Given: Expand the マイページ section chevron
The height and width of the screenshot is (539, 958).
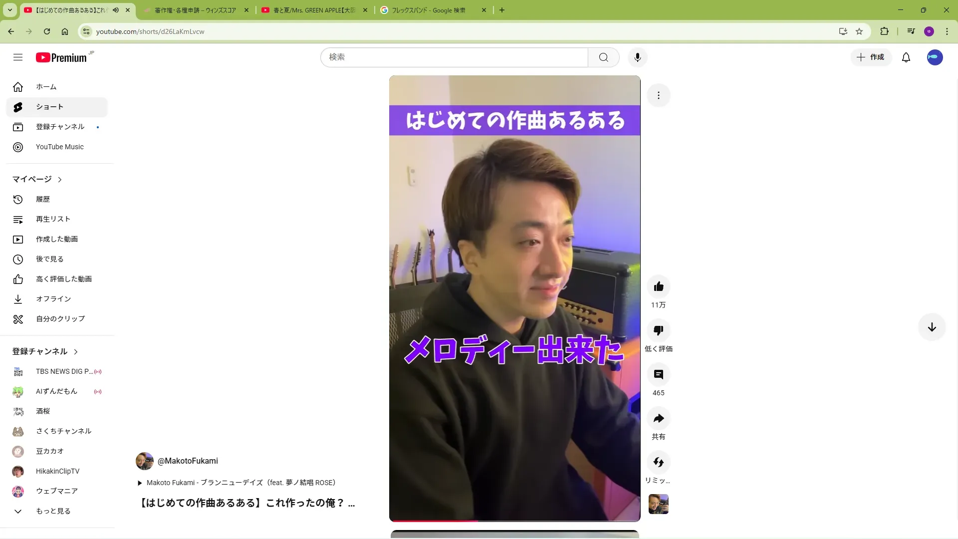Looking at the screenshot, I should point(60,180).
